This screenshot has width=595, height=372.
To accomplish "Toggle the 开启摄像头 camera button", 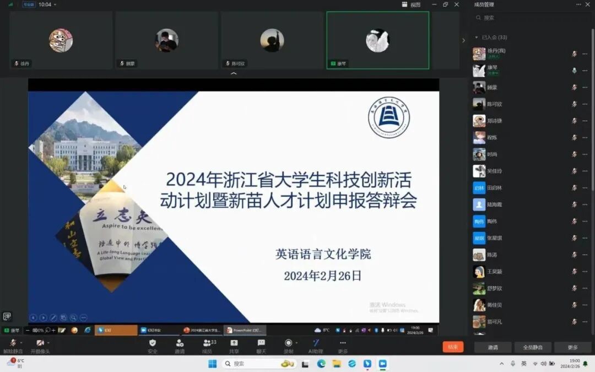I will coord(40,343).
